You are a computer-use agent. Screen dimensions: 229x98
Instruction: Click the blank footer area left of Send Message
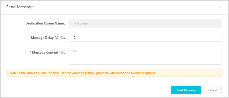88,90
